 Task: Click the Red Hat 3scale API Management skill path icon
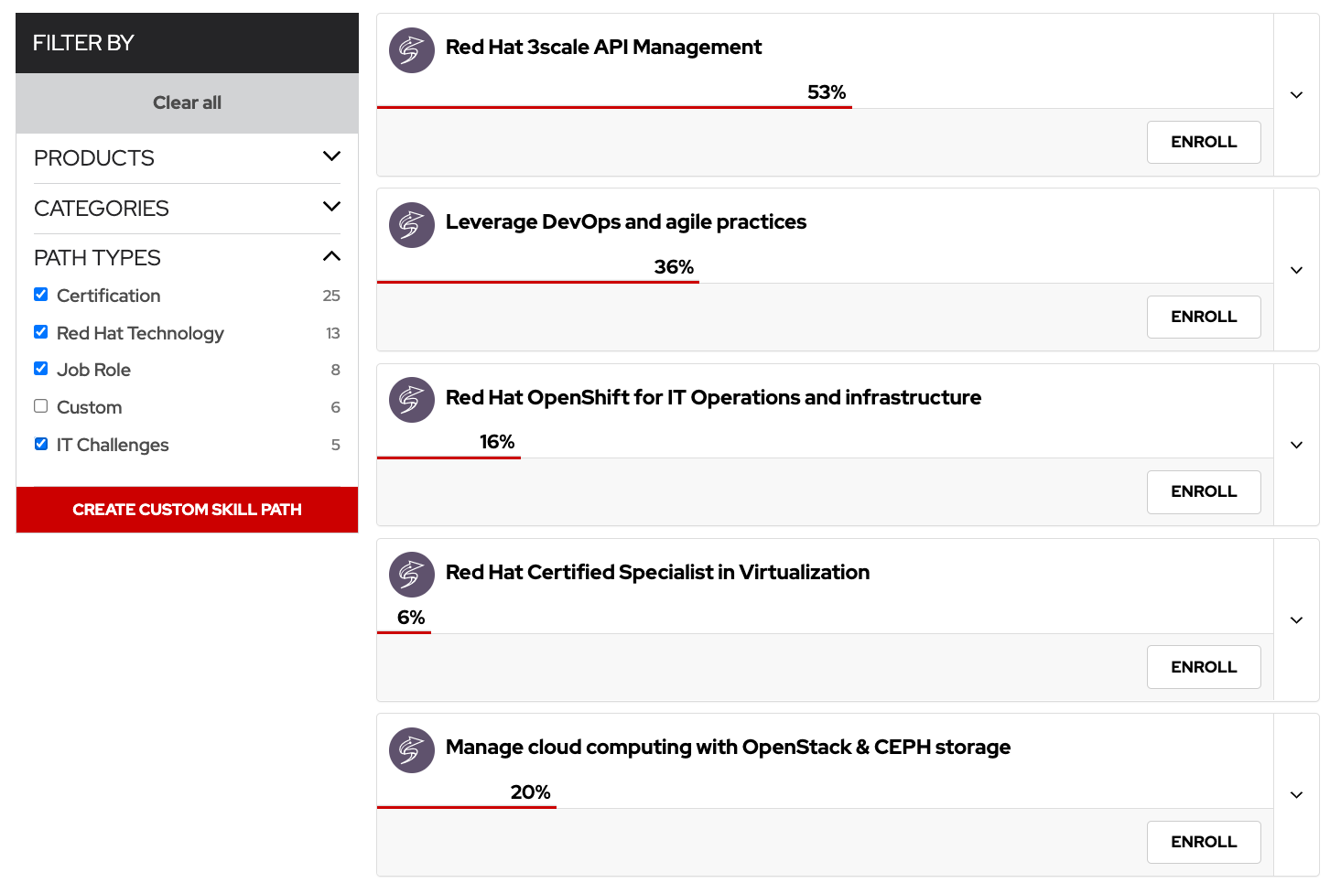tap(411, 50)
